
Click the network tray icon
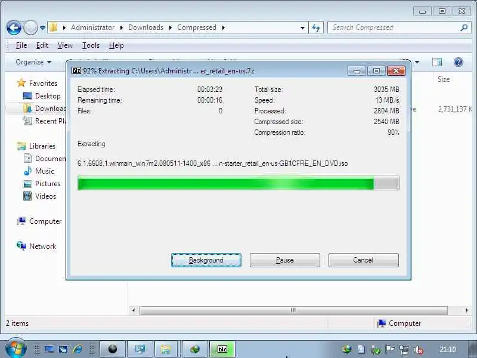point(404,350)
